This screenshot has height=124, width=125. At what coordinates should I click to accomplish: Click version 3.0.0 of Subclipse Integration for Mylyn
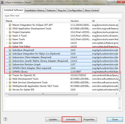(73, 54)
